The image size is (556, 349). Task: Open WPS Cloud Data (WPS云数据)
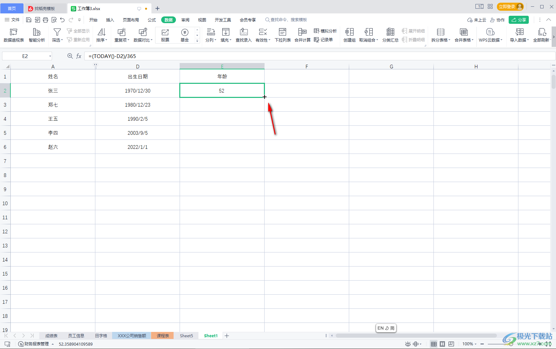coord(491,35)
